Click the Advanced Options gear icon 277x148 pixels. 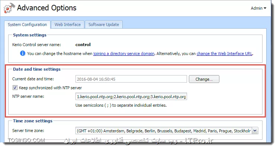point(9,8)
